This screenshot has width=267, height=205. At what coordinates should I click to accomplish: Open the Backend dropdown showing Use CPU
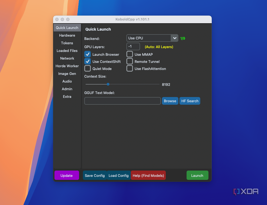coord(152,38)
